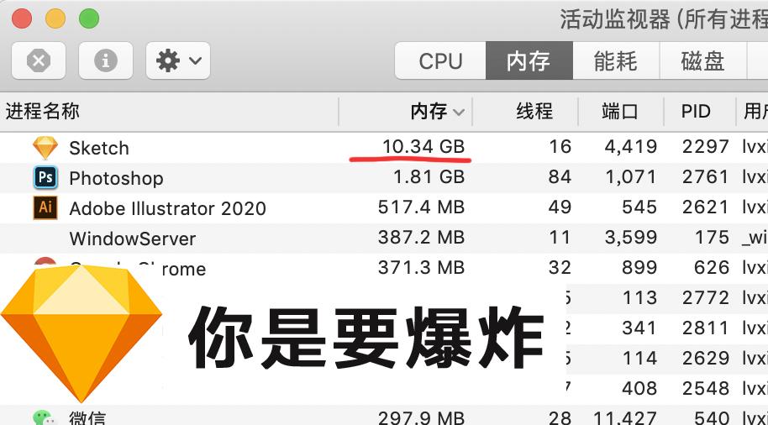Click the Adobe Illustrator app icon
The height and width of the screenshot is (425, 768).
(45, 208)
